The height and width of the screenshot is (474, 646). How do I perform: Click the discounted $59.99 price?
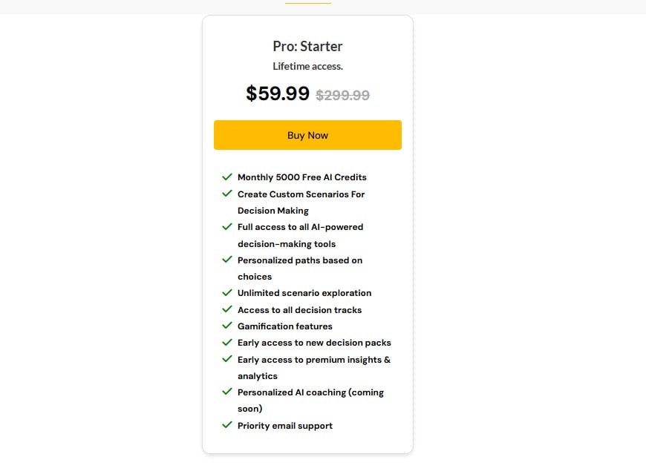pos(278,94)
